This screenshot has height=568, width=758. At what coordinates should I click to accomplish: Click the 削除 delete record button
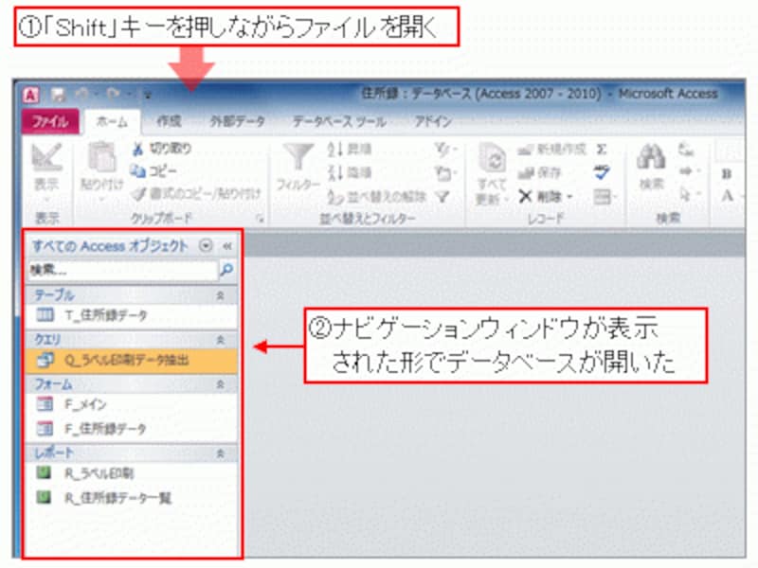point(540,197)
